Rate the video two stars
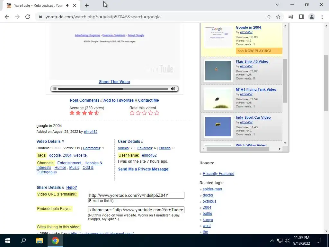 pyautogui.click(x=138, y=113)
